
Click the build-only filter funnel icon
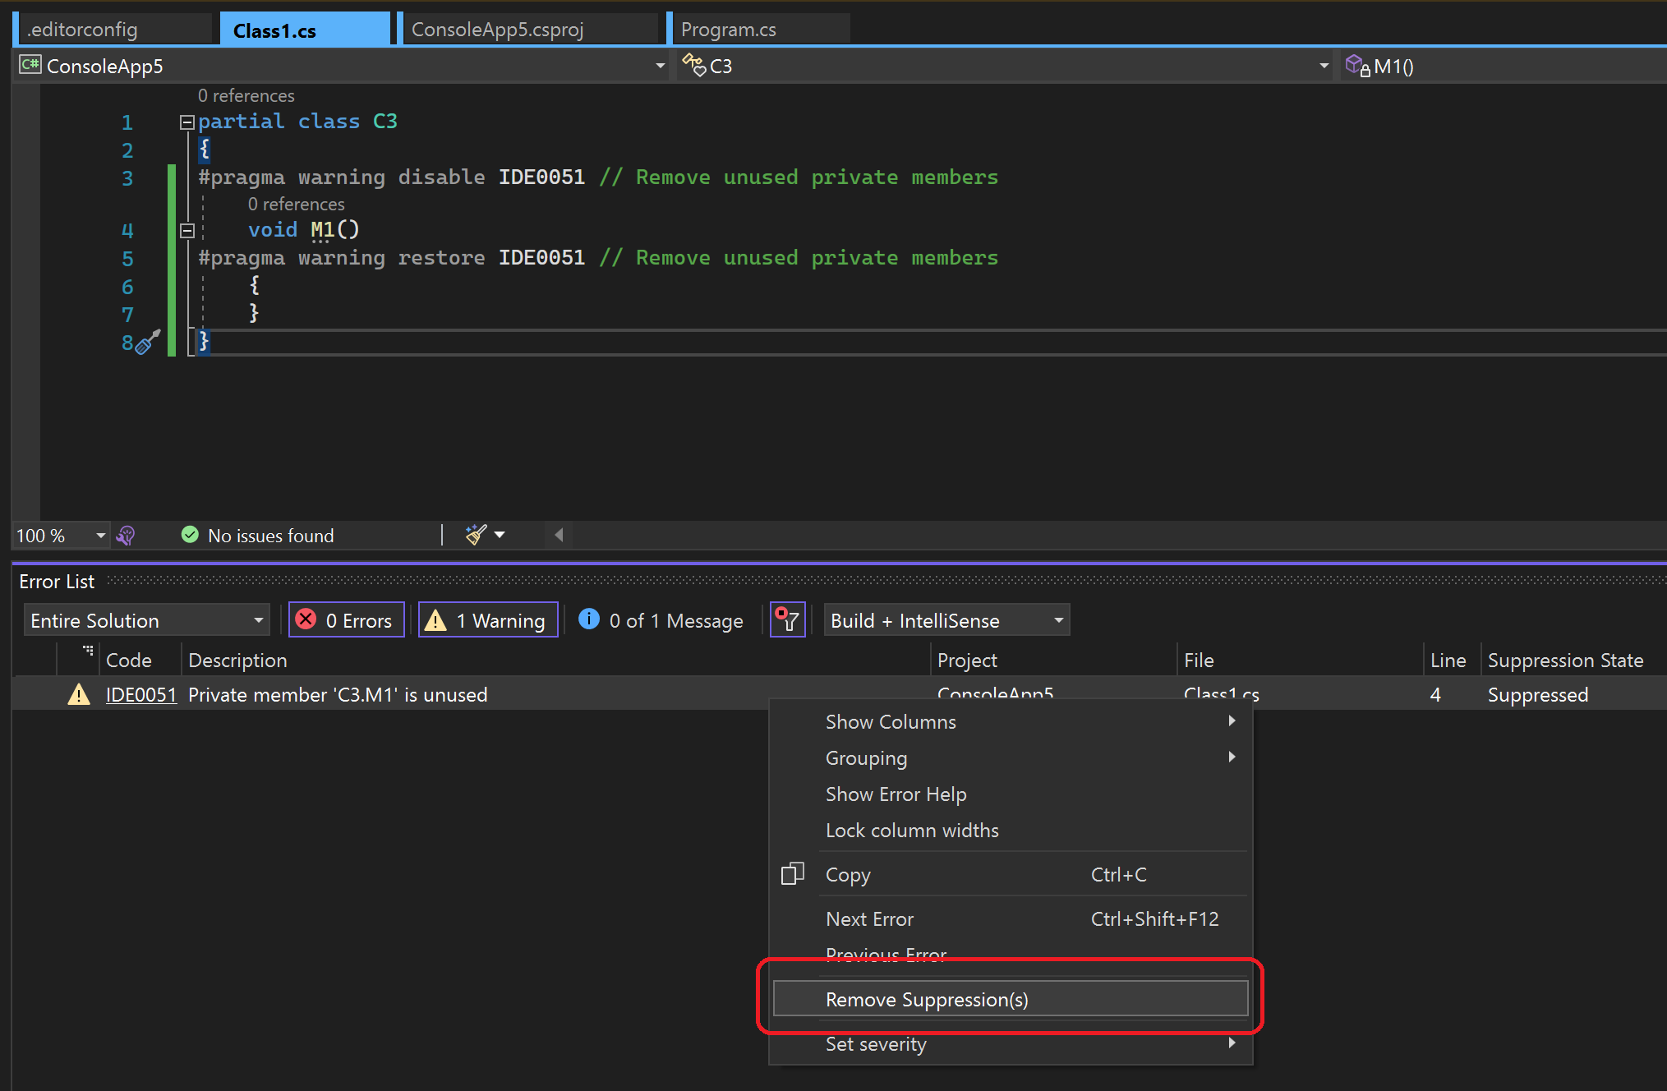point(787,620)
